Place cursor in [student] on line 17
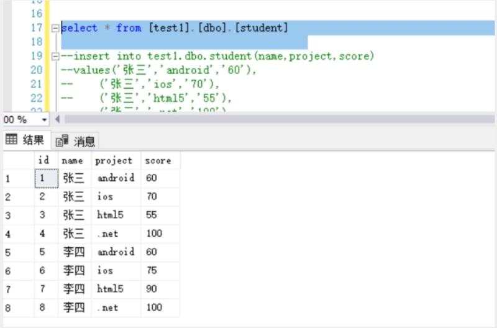497x328 pixels. [261, 28]
